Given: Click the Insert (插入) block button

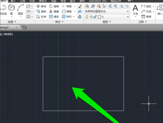Looking at the screenshot, I should click(x=160, y=10).
